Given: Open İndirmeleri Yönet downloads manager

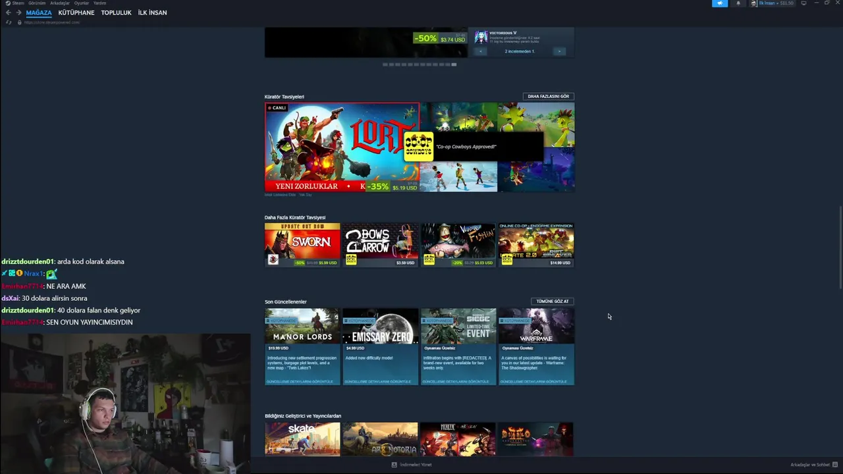Looking at the screenshot, I should pyautogui.click(x=416, y=465).
